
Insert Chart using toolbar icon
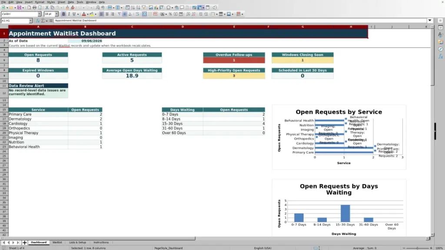coord(156,7)
